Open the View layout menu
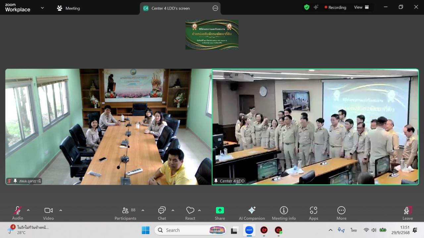This screenshot has width=424, height=238. (x=361, y=7)
